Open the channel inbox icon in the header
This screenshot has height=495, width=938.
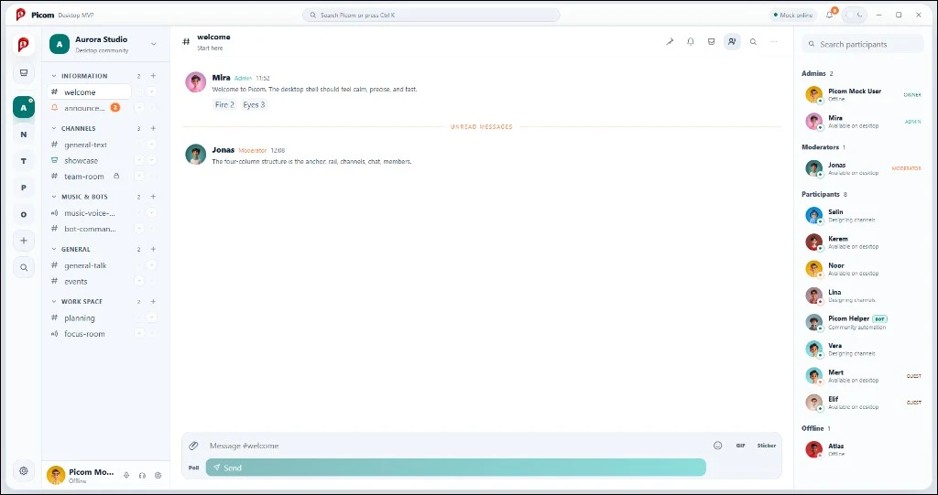(711, 42)
